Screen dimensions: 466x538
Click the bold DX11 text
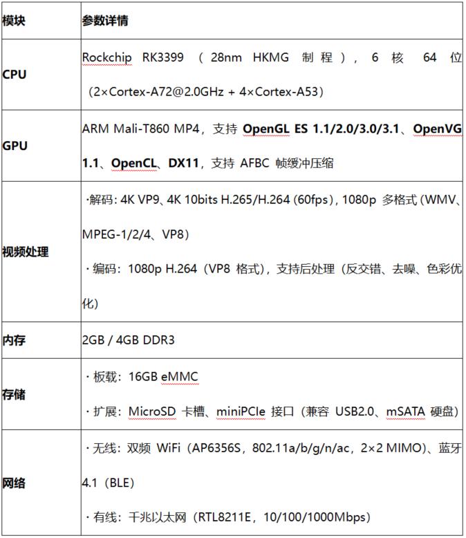183,163
